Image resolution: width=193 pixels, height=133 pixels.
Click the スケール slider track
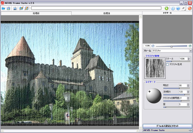[178, 62]
